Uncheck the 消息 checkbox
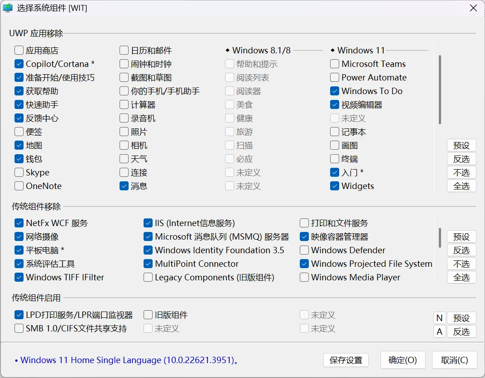Screen dimensions: 485x378 pos(124,186)
